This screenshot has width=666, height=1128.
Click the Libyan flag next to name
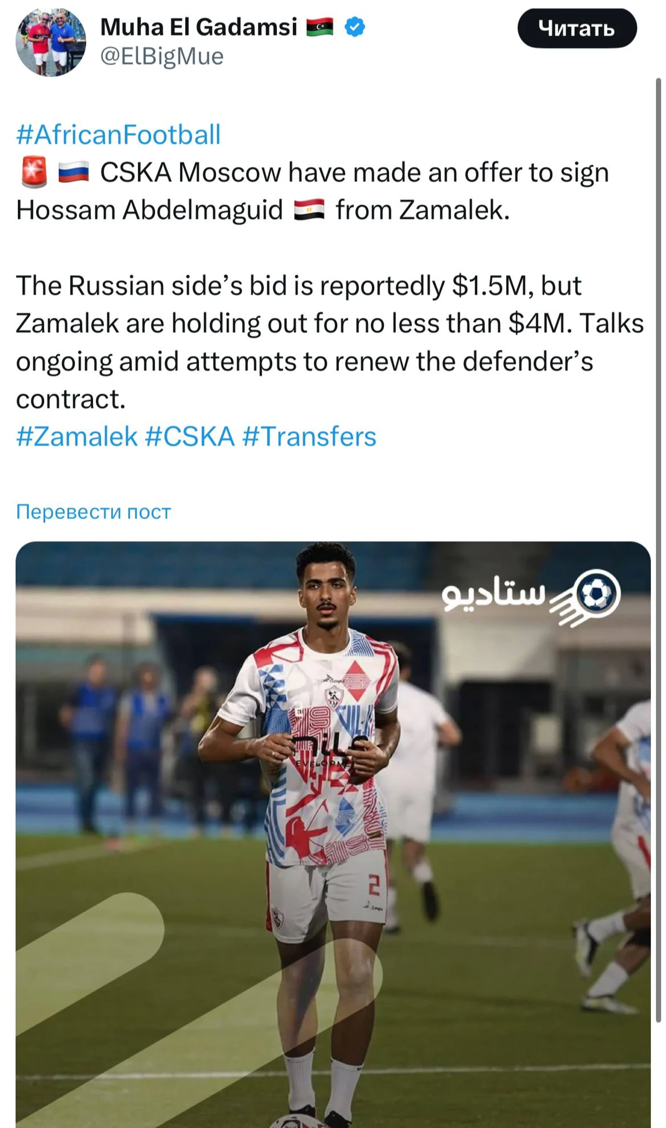(319, 27)
